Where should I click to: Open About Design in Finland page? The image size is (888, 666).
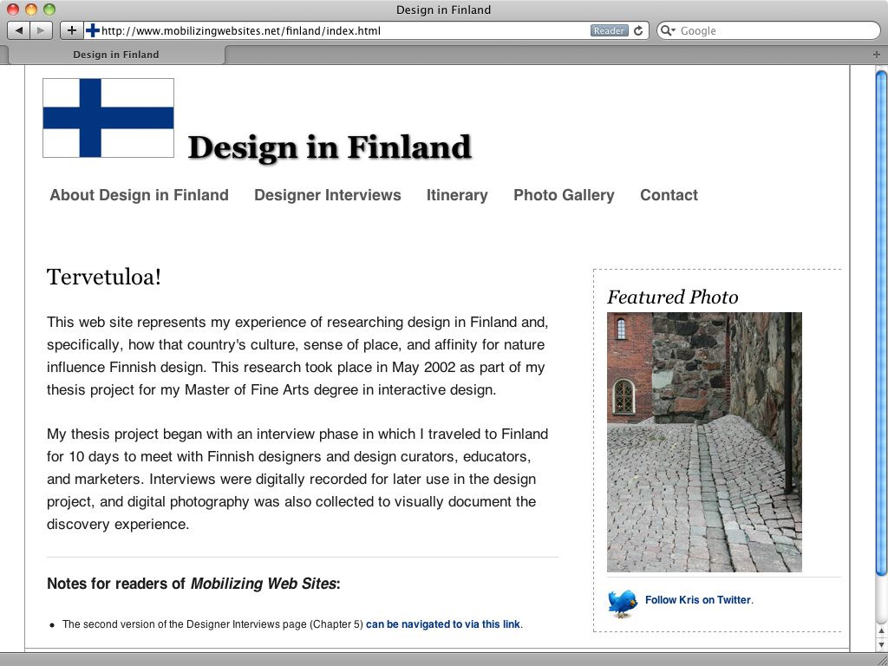[140, 195]
